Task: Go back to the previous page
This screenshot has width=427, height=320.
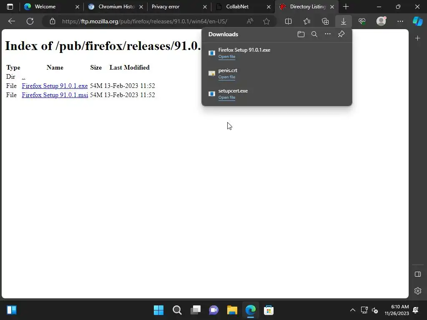Action: coord(11,21)
